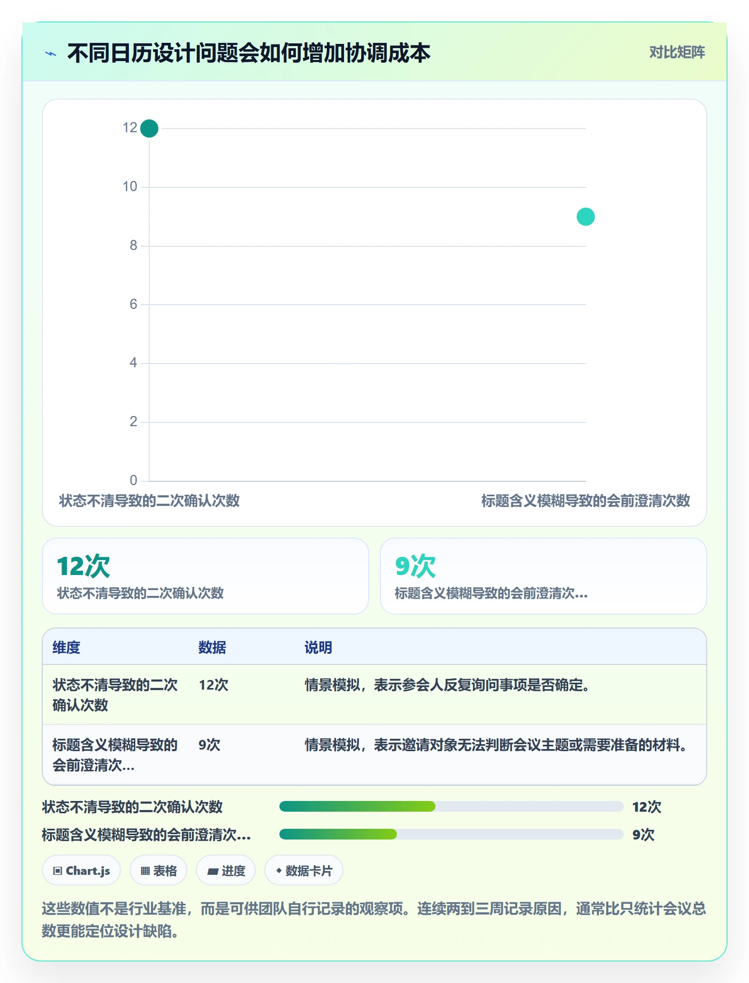
Task: Click the 12次 value right of progress bar
Action: pos(647,807)
